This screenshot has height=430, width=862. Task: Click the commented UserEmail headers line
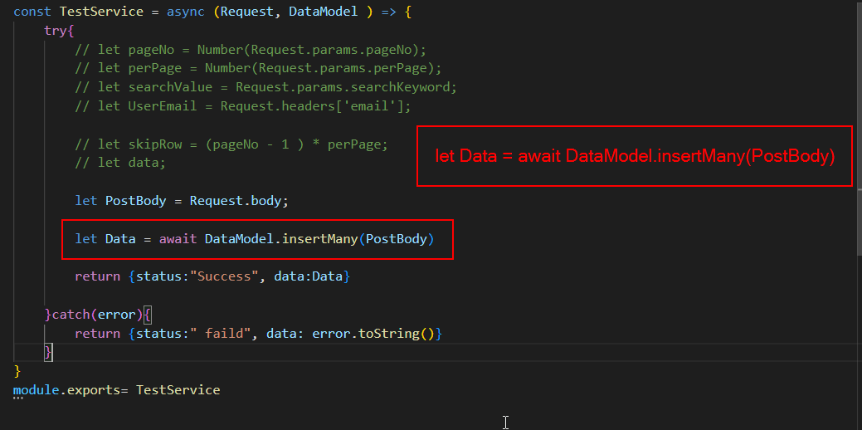(242, 106)
